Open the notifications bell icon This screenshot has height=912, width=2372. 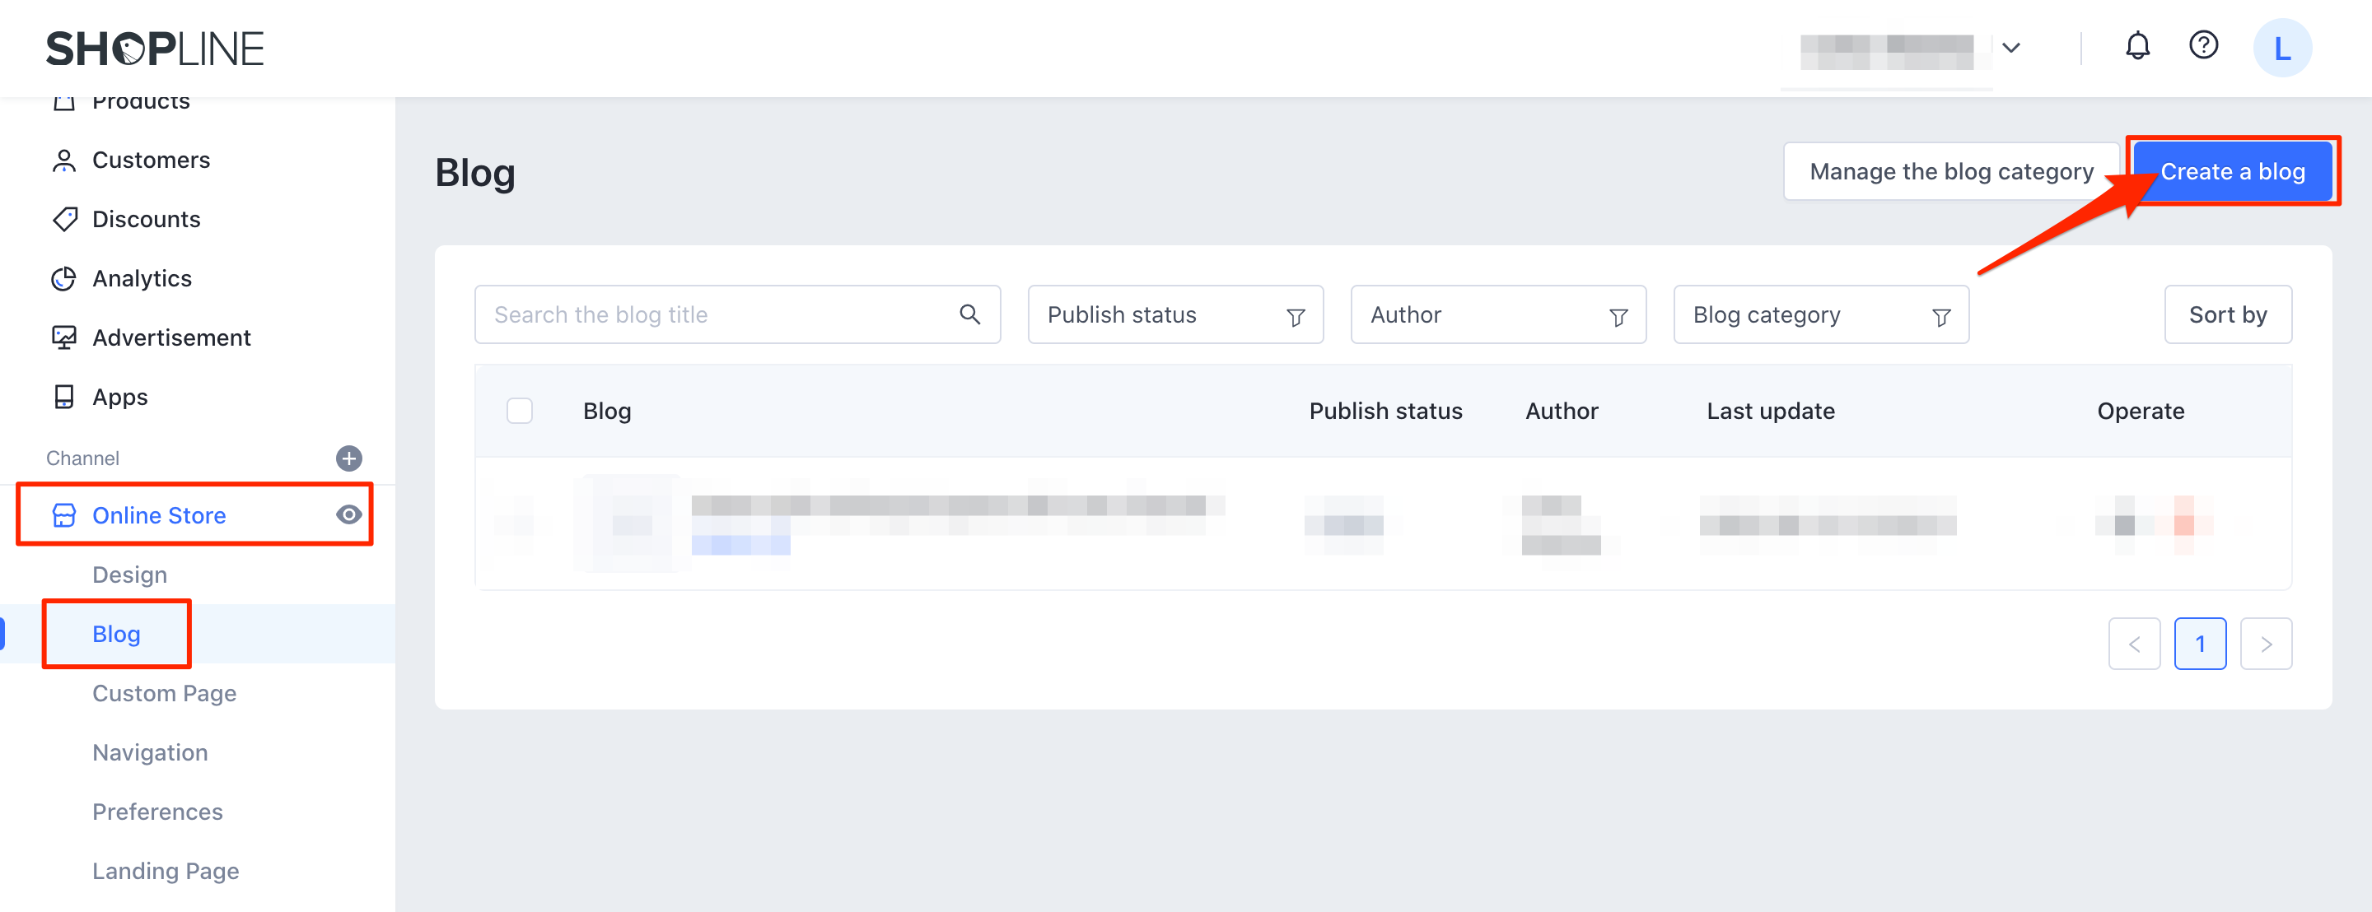tap(2137, 46)
